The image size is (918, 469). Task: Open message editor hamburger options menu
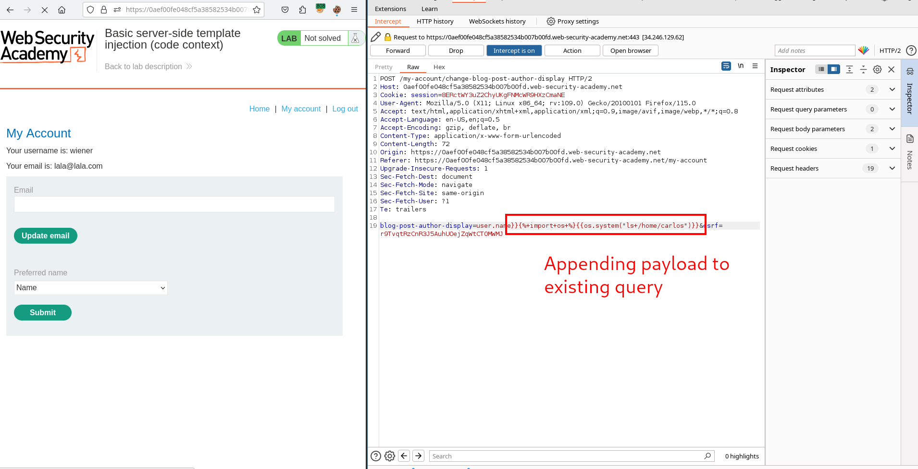[755, 66]
